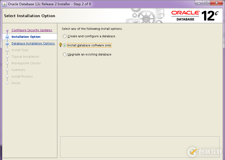Click the 'Install Type' step text

coord(20,50)
